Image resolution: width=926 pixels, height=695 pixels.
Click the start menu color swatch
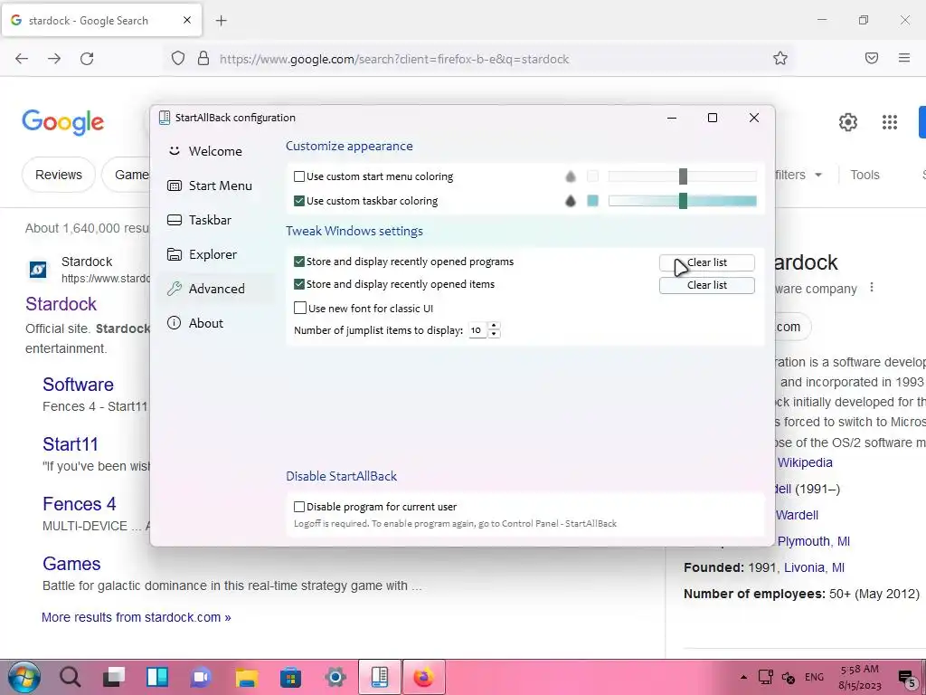pos(592,176)
